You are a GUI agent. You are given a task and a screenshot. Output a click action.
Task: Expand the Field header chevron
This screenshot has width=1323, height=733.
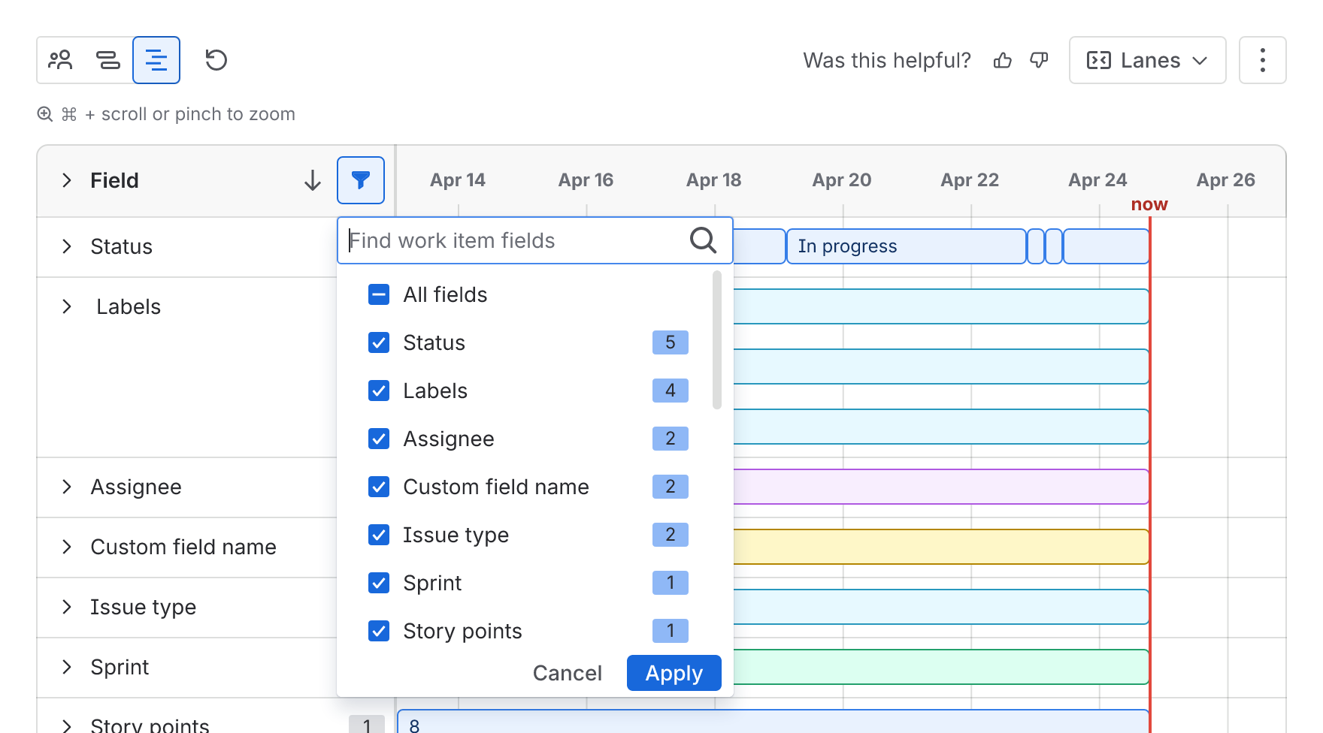(67, 180)
